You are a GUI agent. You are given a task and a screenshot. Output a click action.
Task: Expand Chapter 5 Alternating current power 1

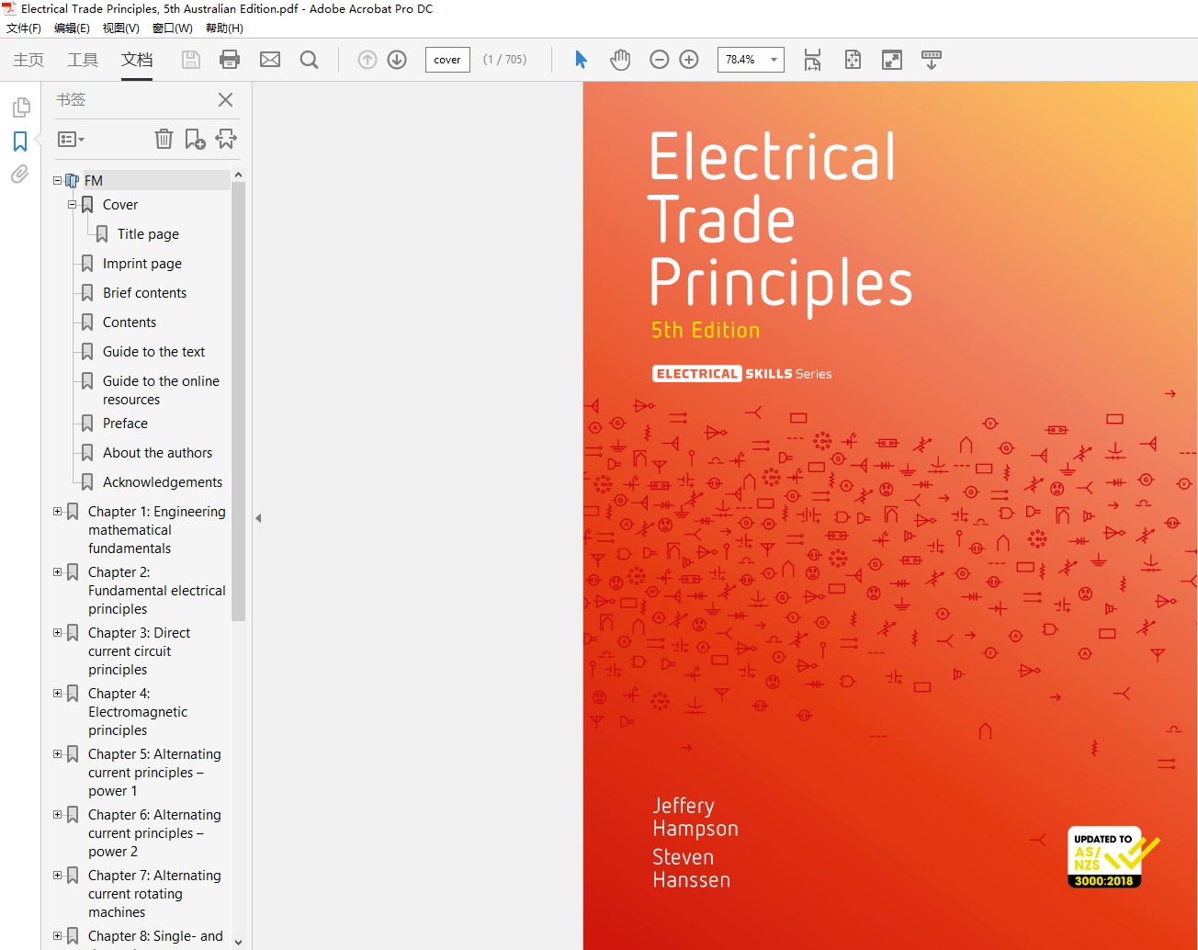coord(57,754)
